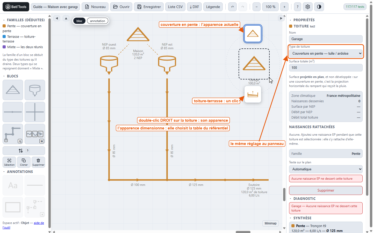The image size is (373, 233).
Task: Open the Texte sur le plan dropdown
Action: tap(326, 169)
